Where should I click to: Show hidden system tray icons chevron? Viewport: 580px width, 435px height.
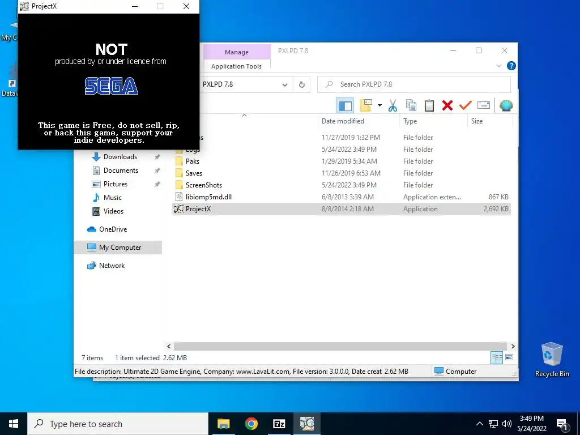click(479, 424)
